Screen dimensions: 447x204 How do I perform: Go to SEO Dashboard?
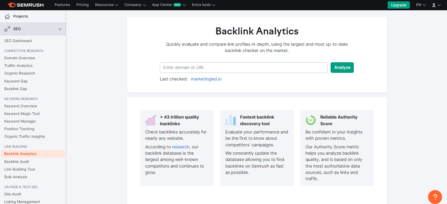pos(18,41)
